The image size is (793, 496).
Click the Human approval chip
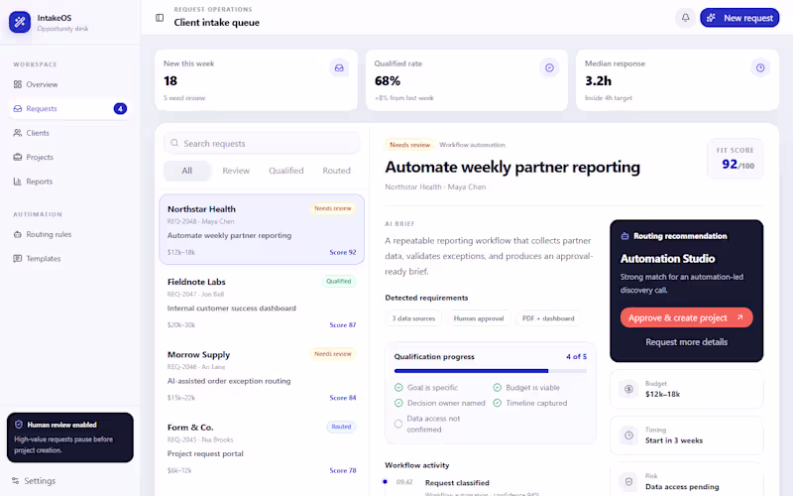point(479,318)
